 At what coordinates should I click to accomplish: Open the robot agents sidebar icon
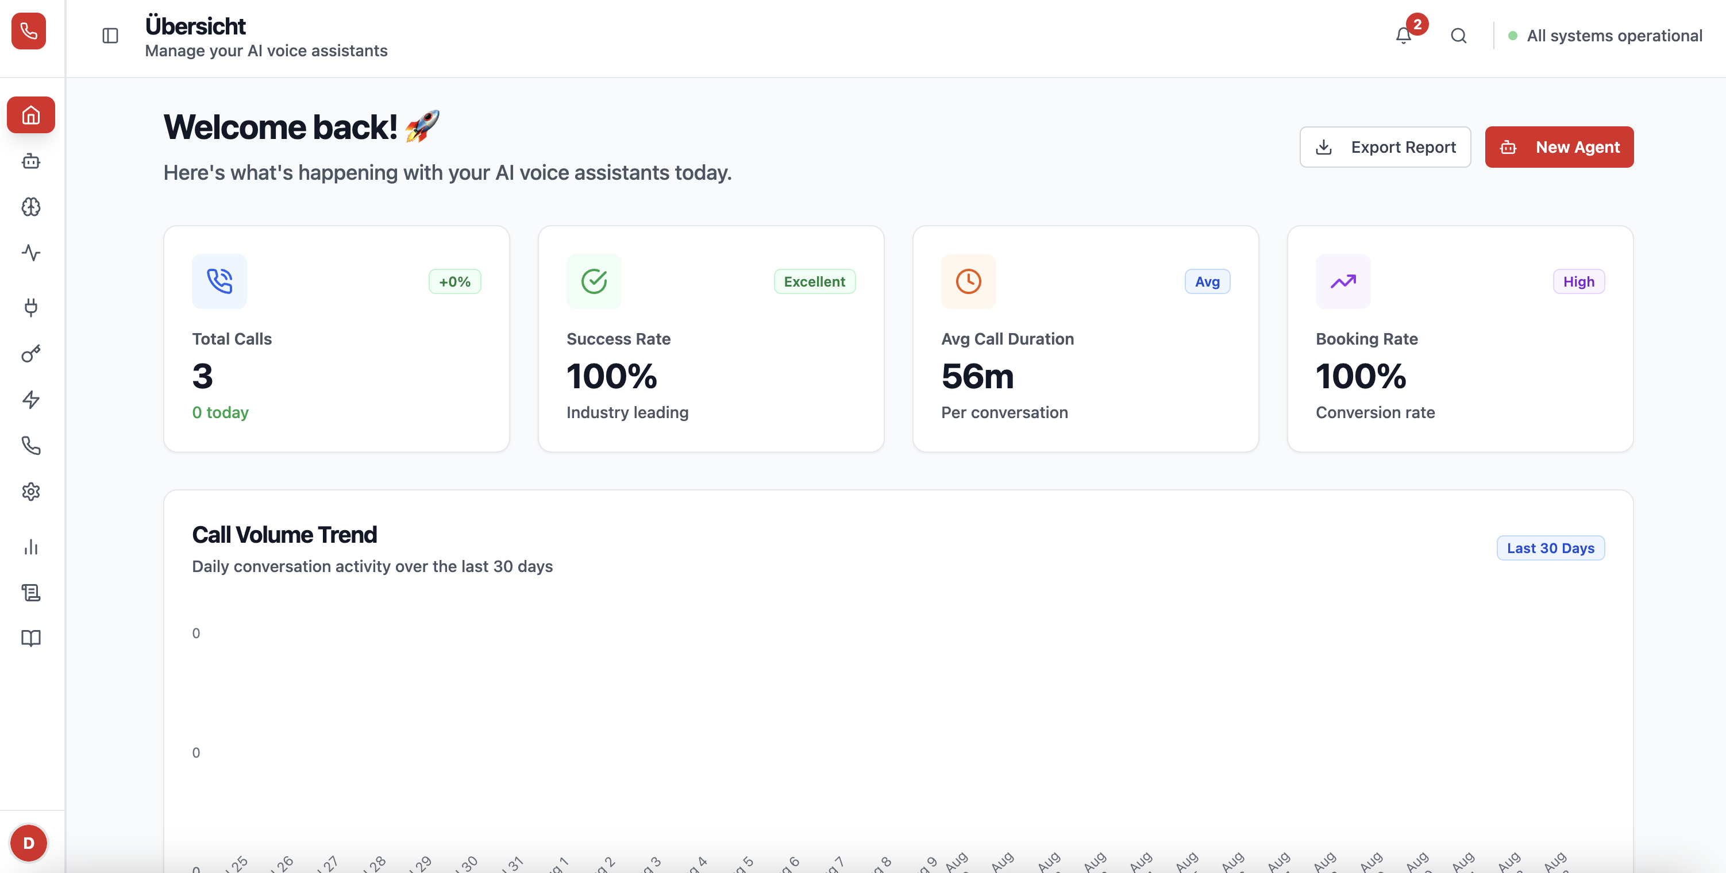click(31, 161)
